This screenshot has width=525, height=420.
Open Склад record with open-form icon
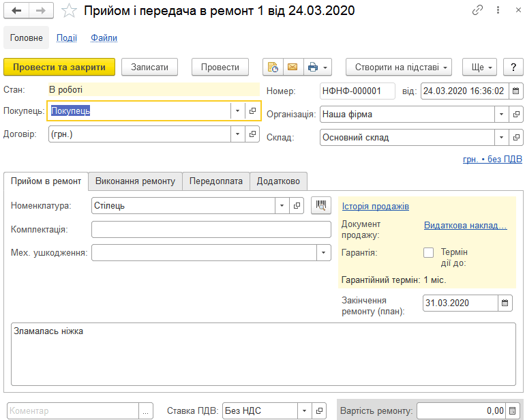tap(516, 137)
